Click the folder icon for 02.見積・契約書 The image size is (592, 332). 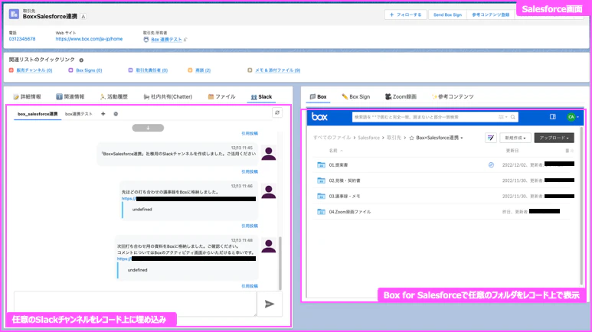coord(321,181)
